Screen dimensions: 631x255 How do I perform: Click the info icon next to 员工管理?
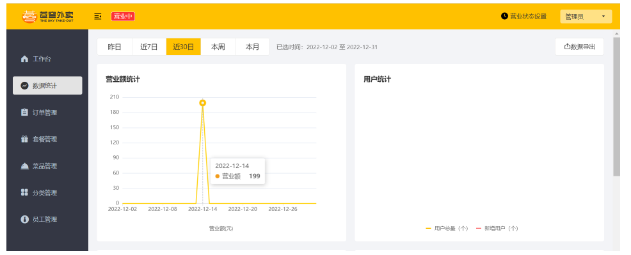click(24, 219)
